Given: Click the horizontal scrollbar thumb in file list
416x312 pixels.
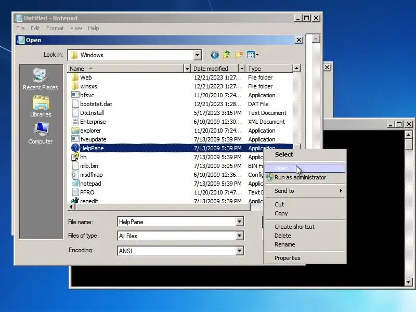Looking at the screenshot, I should (162, 207).
